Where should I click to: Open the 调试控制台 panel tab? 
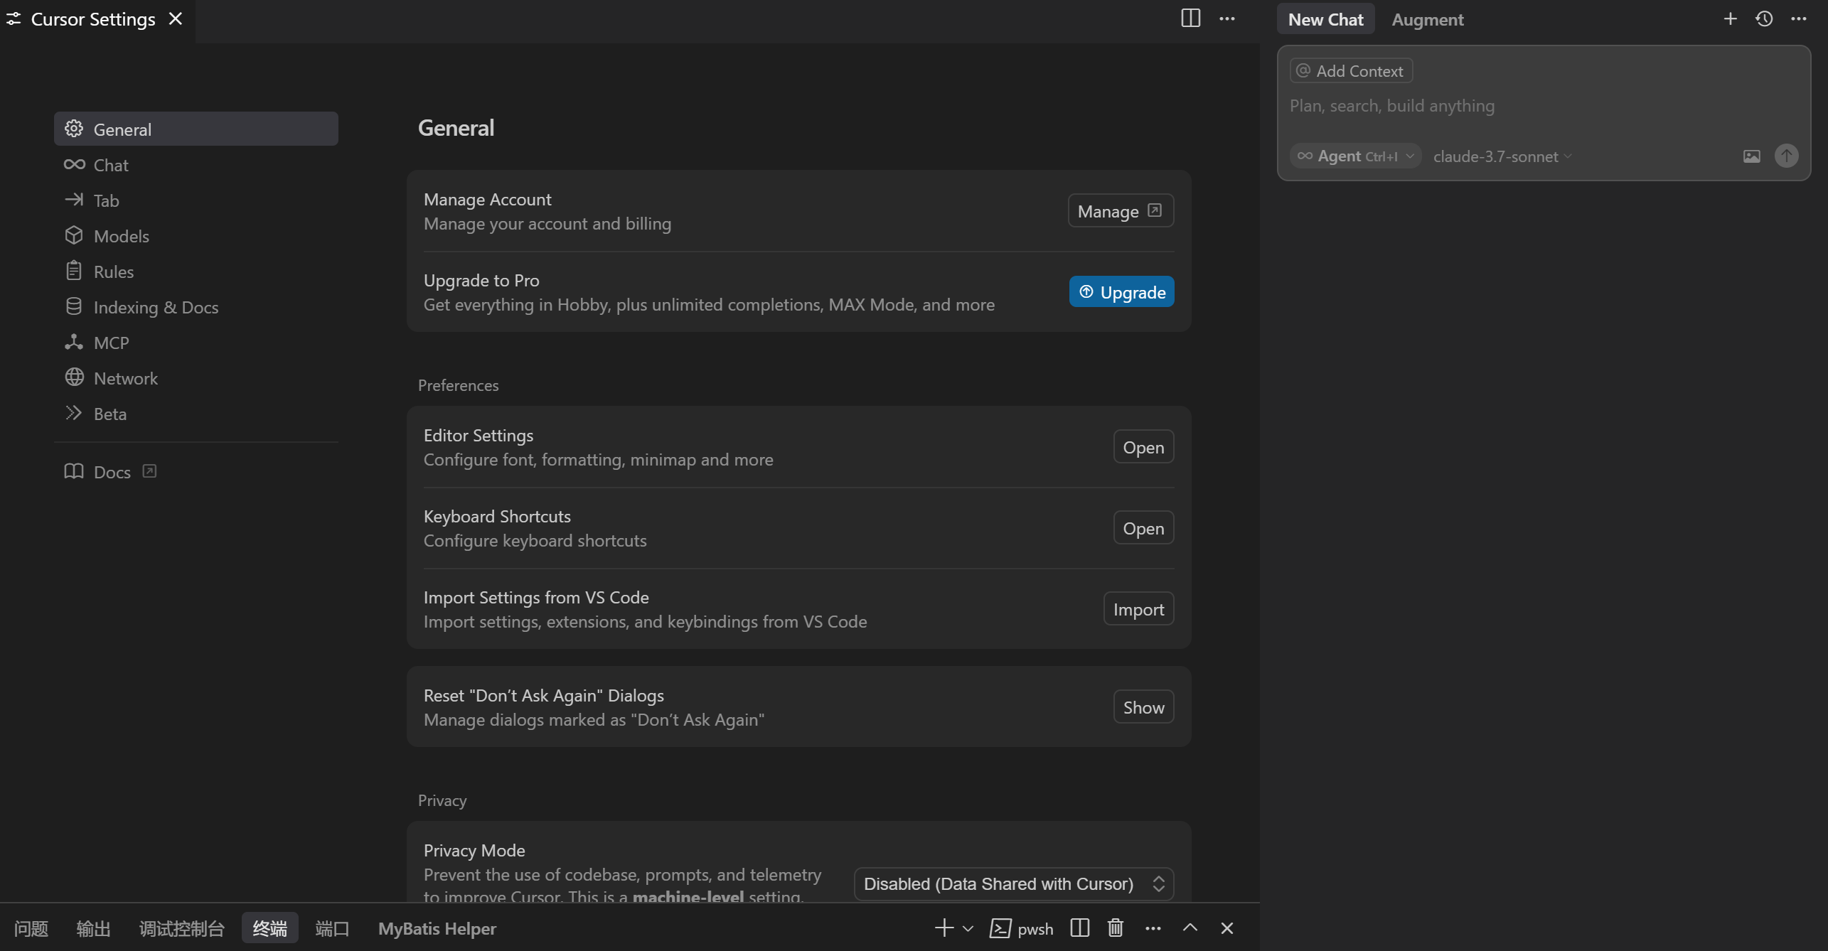(181, 928)
